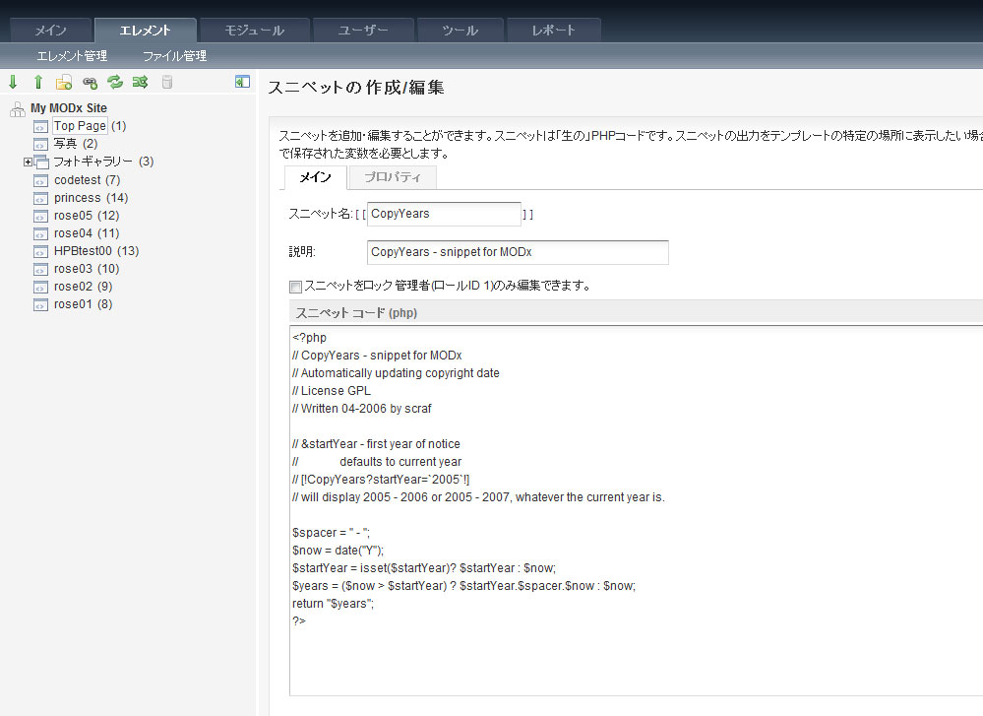The height and width of the screenshot is (716, 983).
Task: Click the new weblink chain icon
Action: tap(90, 83)
